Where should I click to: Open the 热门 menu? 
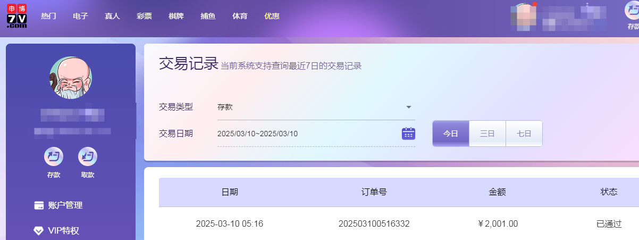(x=49, y=16)
